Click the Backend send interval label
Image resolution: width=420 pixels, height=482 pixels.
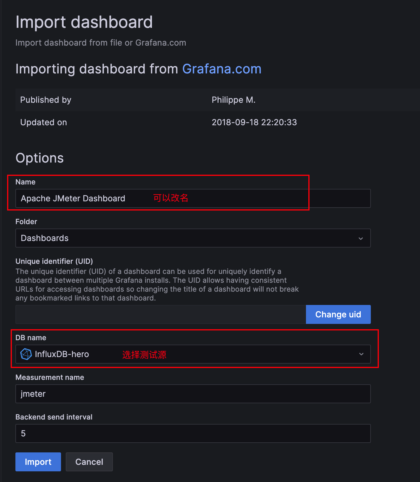coord(54,417)
